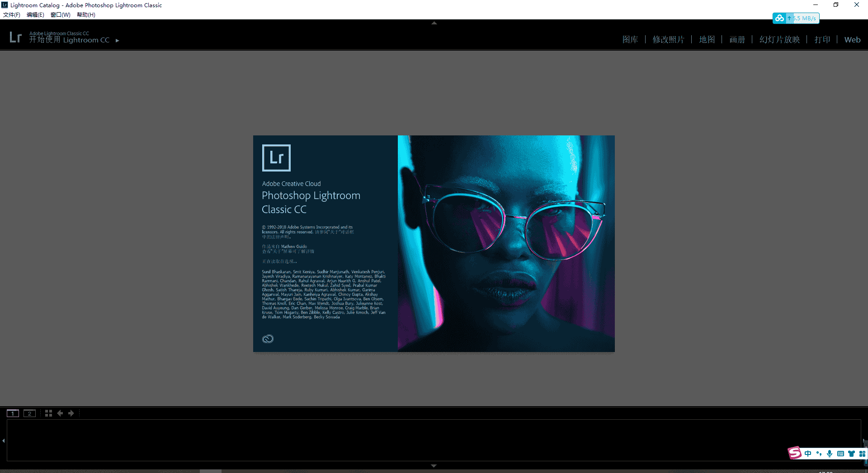Click the Creative Cloud sync icon near the title bar
868x473 pixels.
pyautogui.click(x=779, y=18)
